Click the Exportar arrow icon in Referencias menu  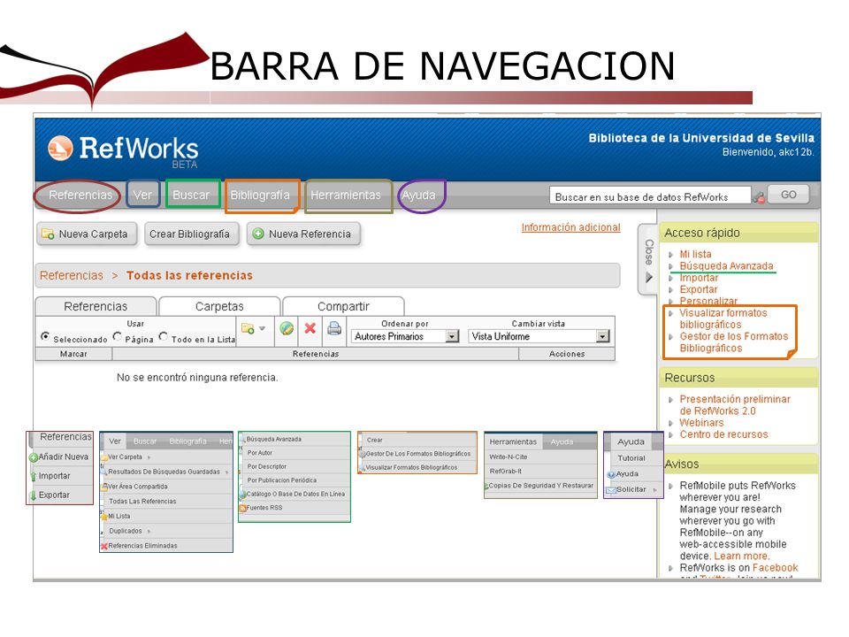pos(33,495)
